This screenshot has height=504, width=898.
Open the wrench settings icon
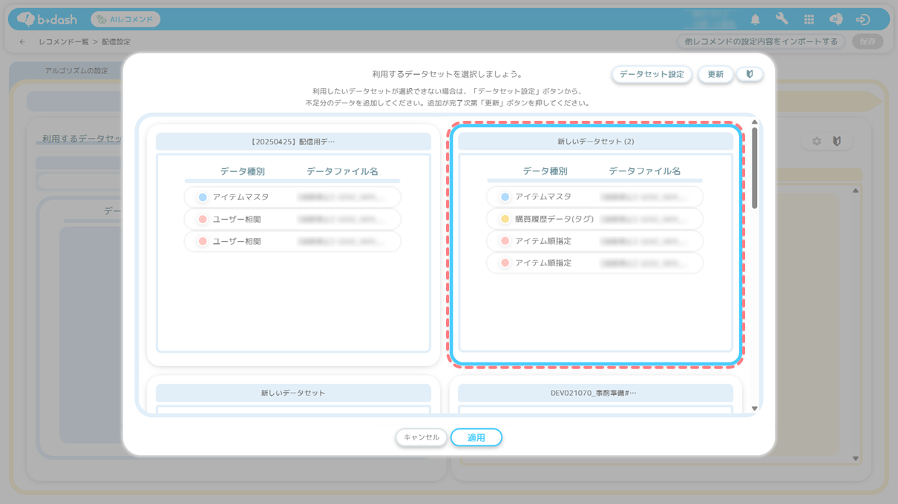point(781,19)
